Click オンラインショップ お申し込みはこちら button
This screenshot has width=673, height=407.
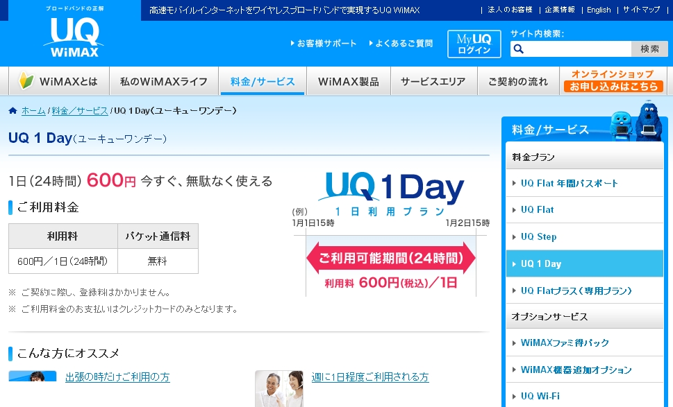click(613, 80)
